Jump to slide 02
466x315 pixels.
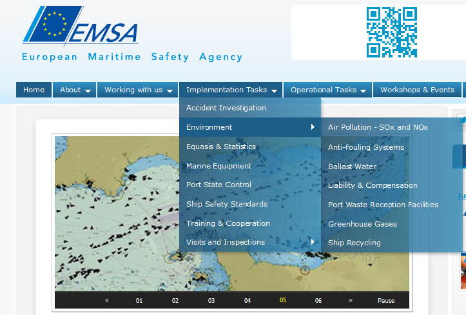[x=175, y=301]
